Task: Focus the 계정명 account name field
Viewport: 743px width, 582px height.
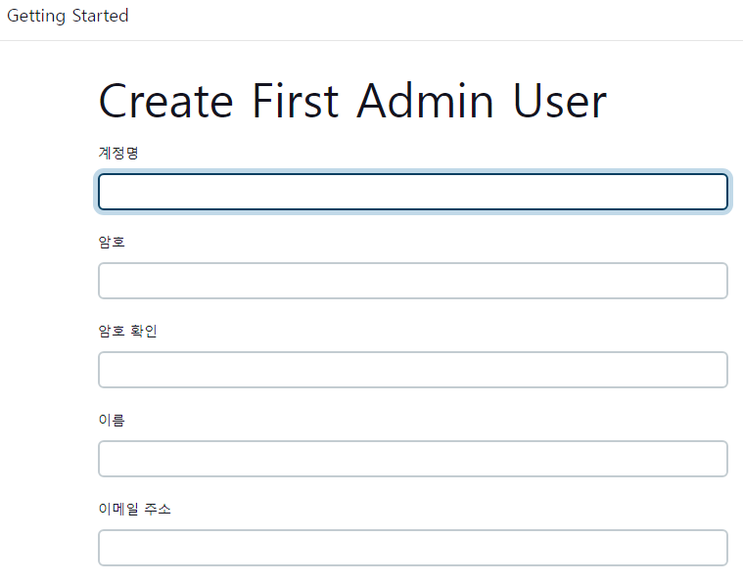Action: click(x=412, y=192)
